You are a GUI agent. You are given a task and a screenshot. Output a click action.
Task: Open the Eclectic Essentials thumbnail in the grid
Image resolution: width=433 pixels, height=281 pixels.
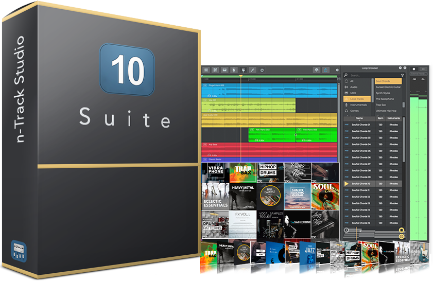click(215, 197)
